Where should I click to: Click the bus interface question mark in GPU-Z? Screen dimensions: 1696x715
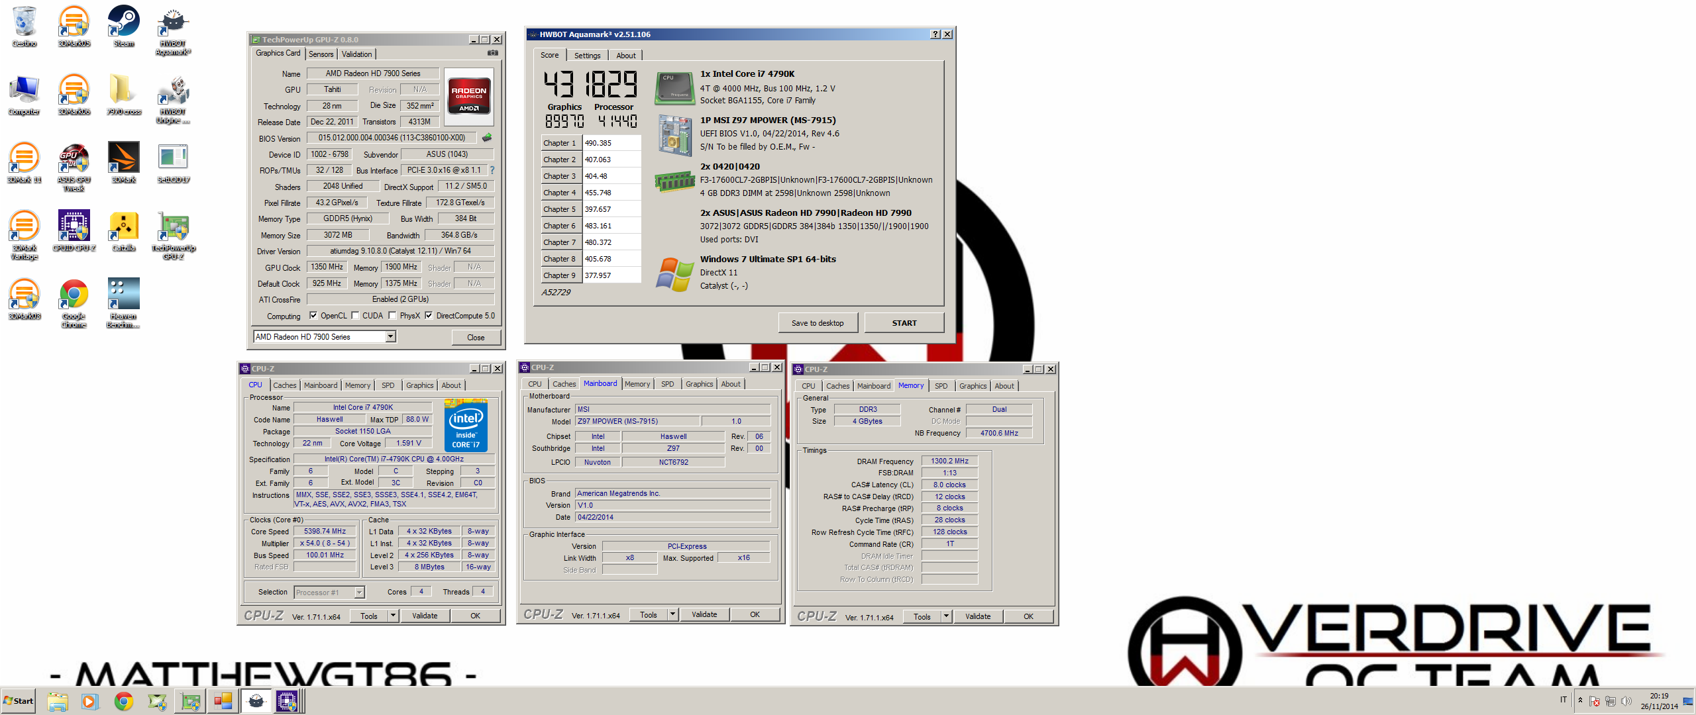(492, 170)
